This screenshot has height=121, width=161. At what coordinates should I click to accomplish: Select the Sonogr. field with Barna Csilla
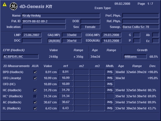click(141, 27)
